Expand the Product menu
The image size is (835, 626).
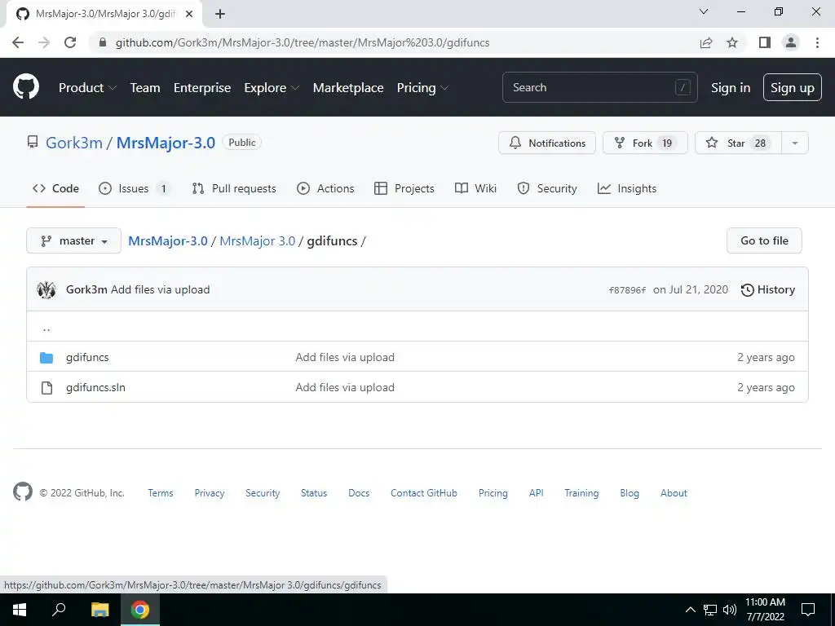point(87,87)
